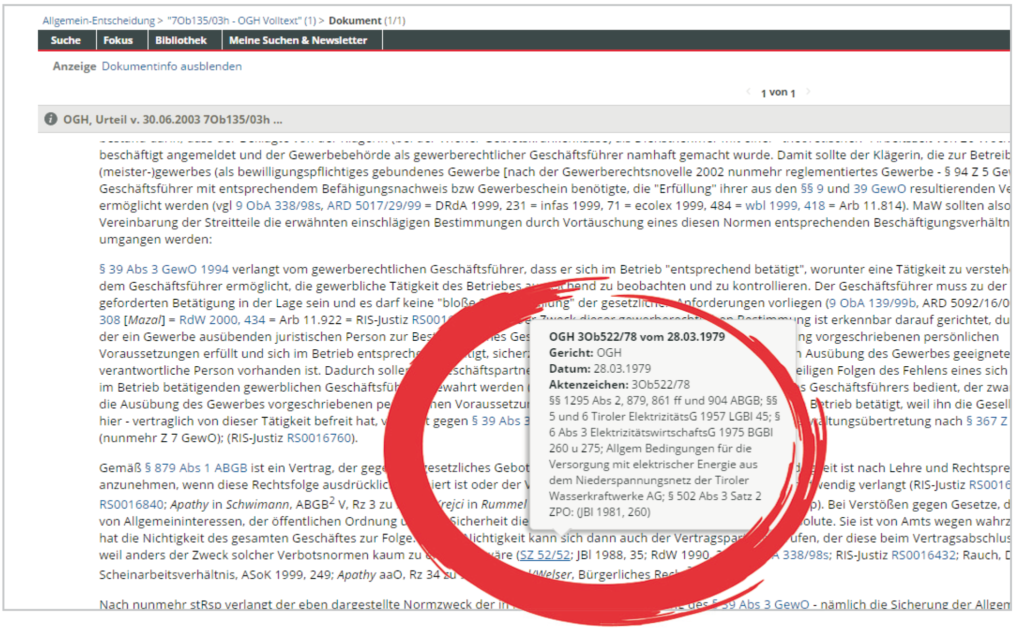Open Meine Suchen & Newsletter
Viewport: 1019px width, 637px height.
(298, 40)
